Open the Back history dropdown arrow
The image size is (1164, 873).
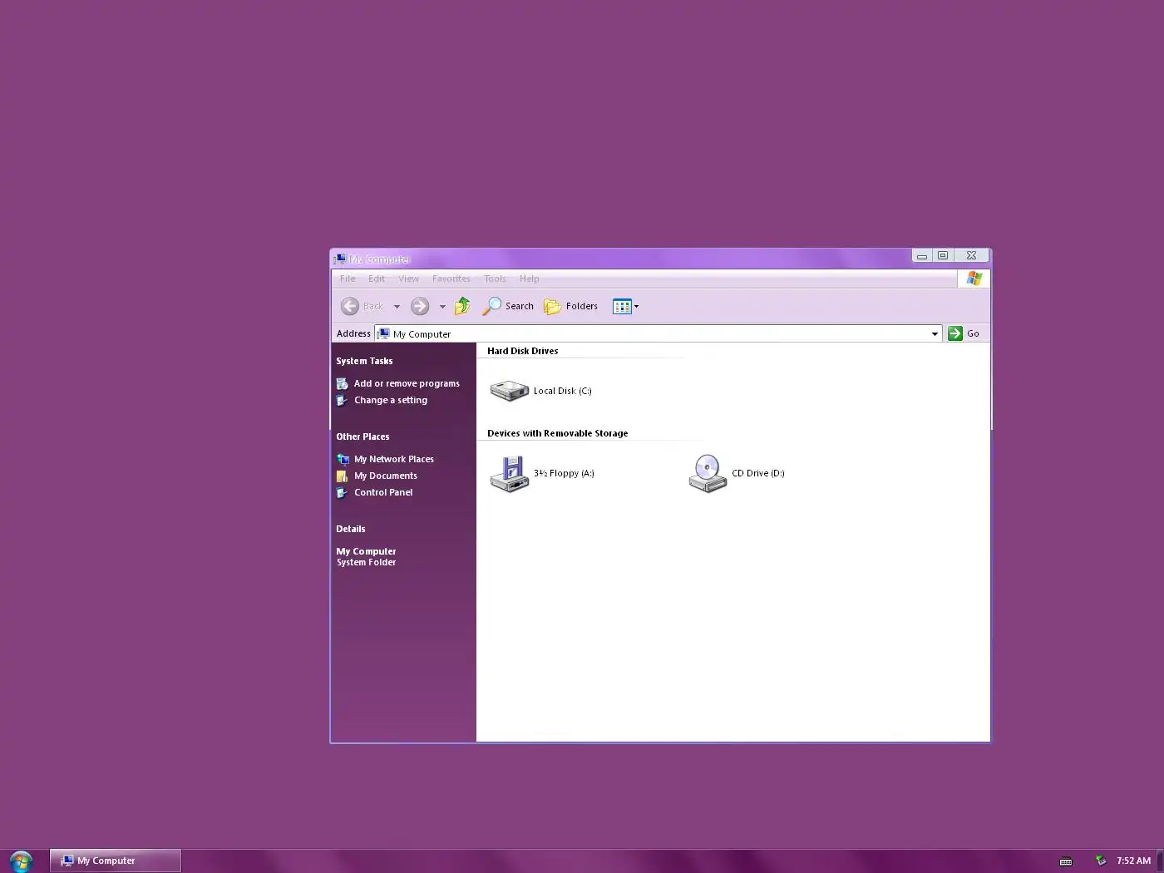point(397,306)
